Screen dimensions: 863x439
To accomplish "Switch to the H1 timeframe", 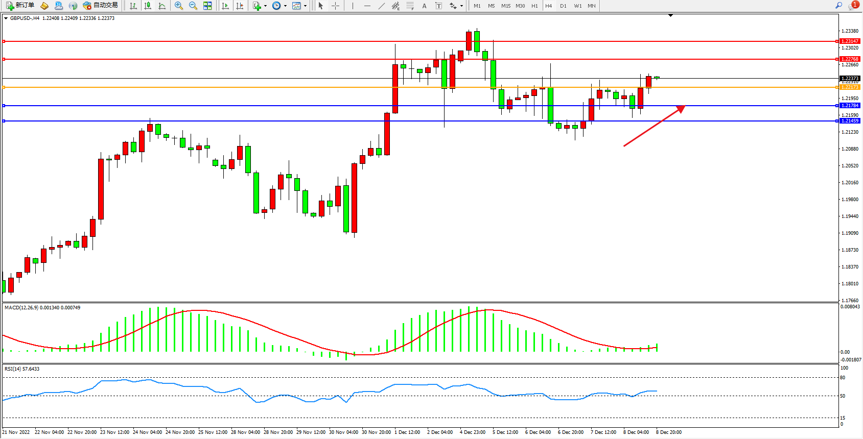I will point(534,6).
